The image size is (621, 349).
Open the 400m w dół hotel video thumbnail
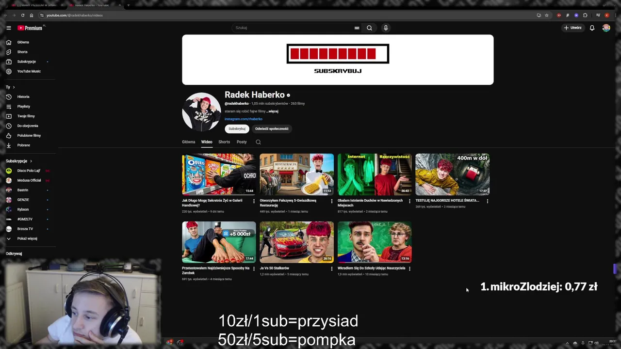pyautogui.click(x=452, y=174)
